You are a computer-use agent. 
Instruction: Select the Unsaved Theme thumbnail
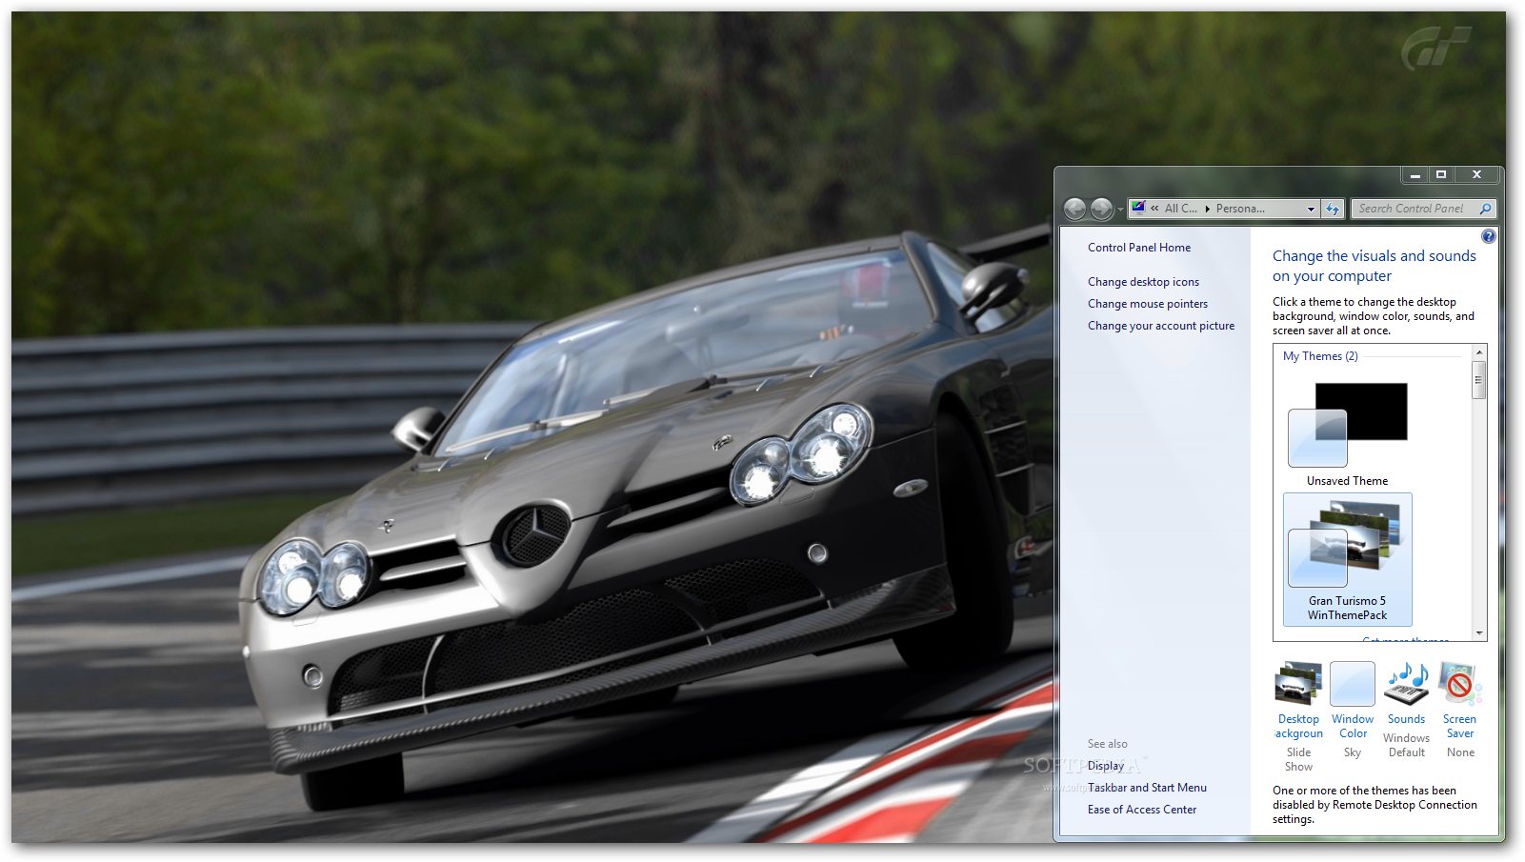pyautogui.click(x=1347, y=426)
